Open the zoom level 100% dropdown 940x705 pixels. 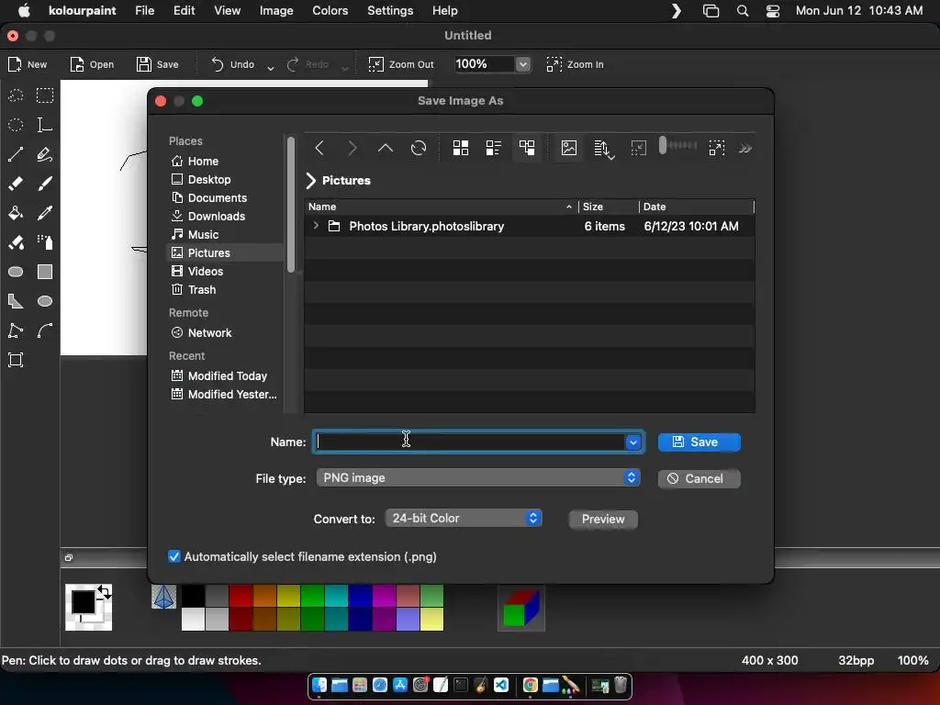(523, 64)
